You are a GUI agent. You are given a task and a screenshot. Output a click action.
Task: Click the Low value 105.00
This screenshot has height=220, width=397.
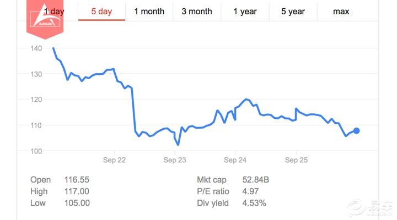click(x=77, y=203)
